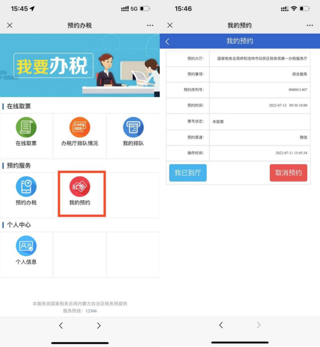The width and height of the screenshot is (320, 347).
Task: Go back using blue header chevron
Action: 167,42
